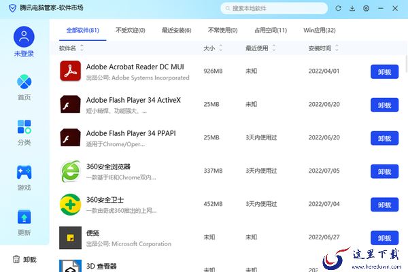408x272 pixels.
Task: Select Adobe Flash Player 34 PPAPI name
Action: (x=131, y=133)
